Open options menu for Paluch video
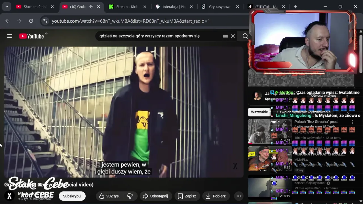Viewport: 363px width, 204px height. point(352,122)
